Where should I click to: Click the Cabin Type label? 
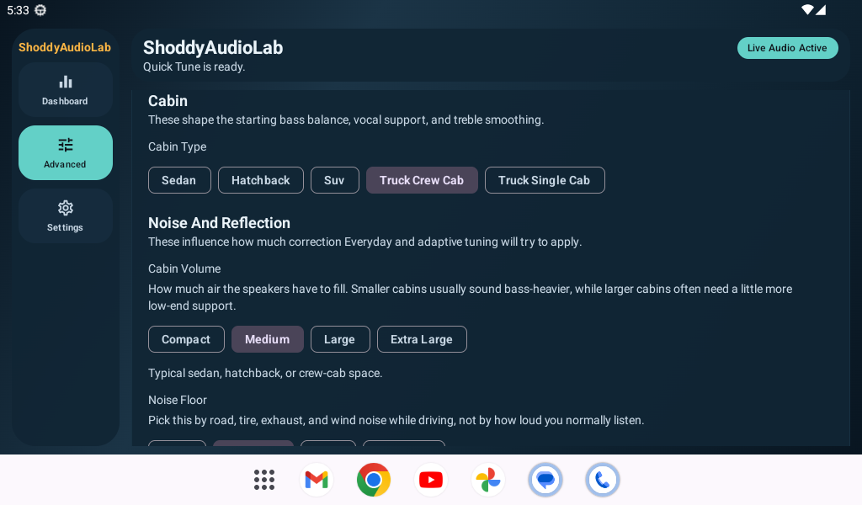tap(177, 146)
